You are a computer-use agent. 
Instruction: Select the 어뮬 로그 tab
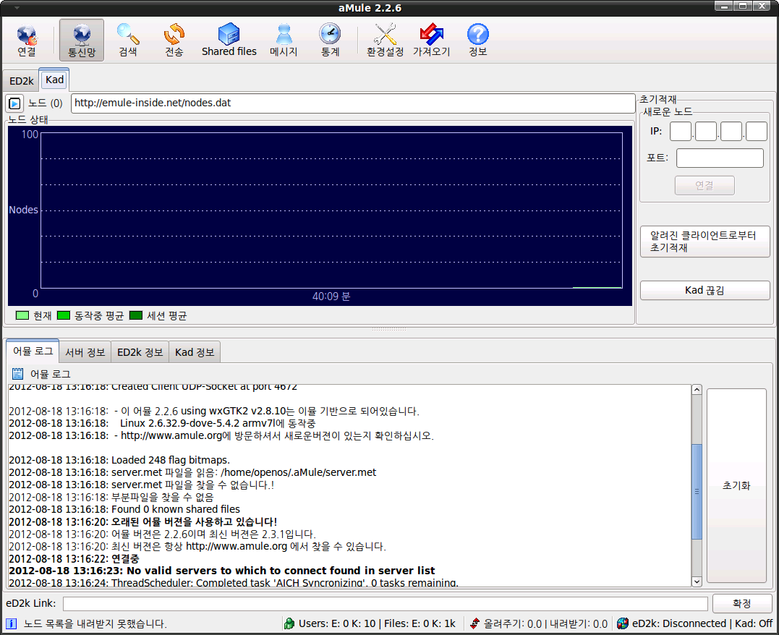pos(33,351)
